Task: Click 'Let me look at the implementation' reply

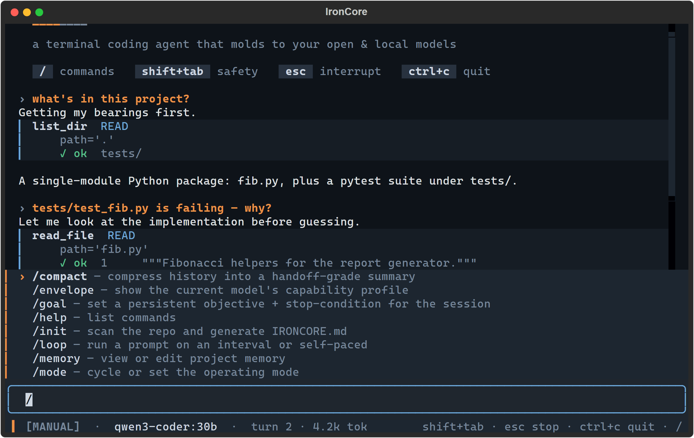Action: (x=189, y=222)
